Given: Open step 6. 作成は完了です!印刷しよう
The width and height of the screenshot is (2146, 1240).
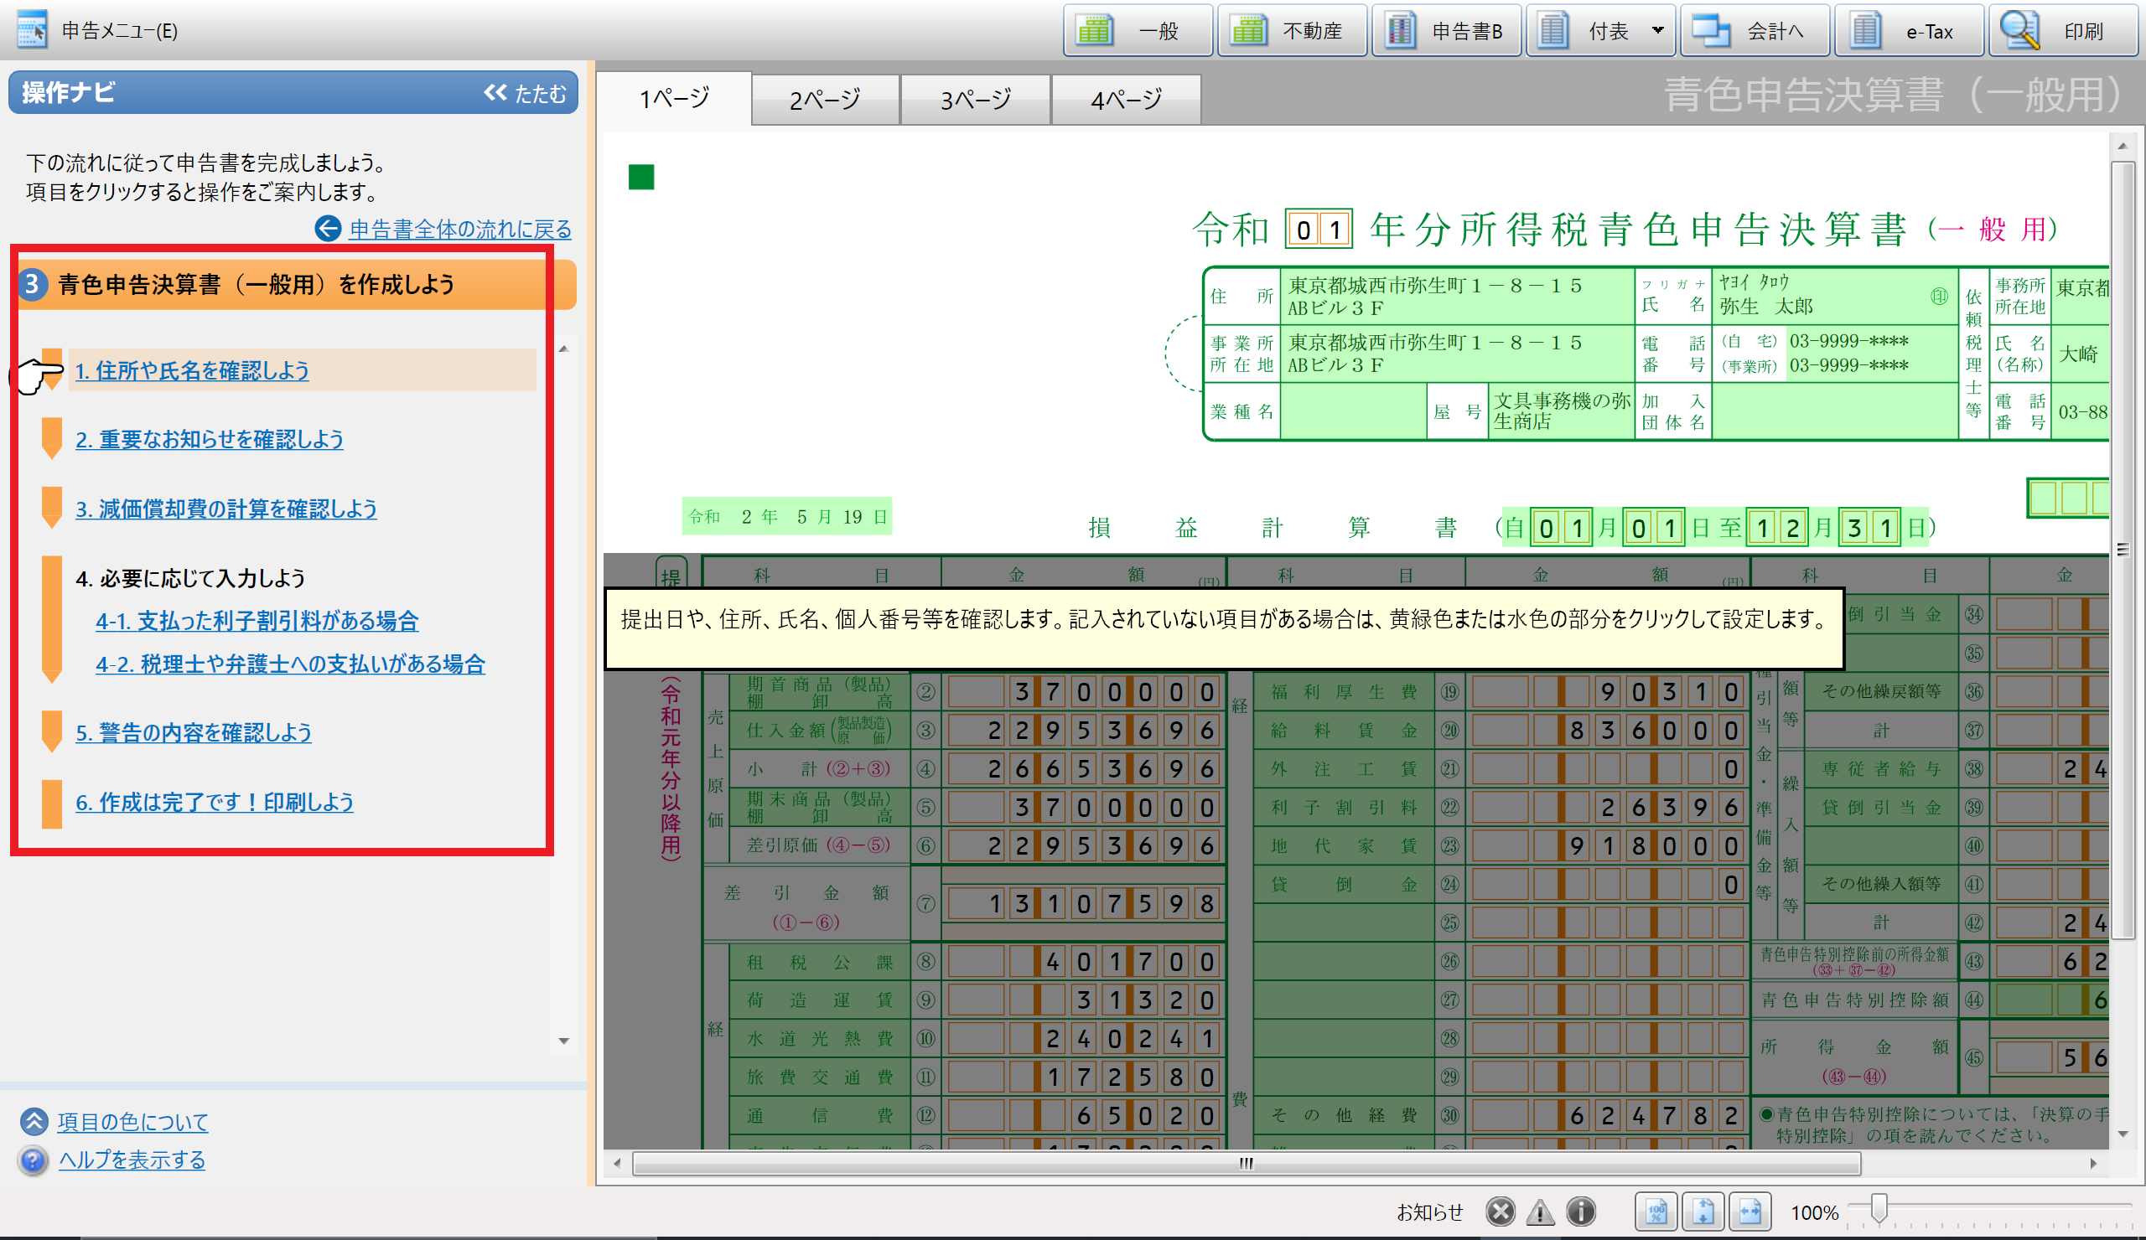Looking at the screenshot, I should (x=214, y=802).
